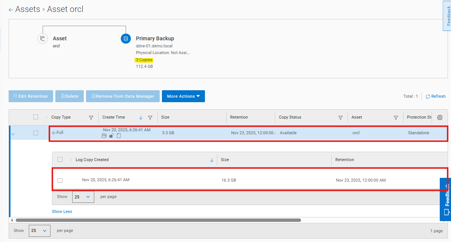Toggle the select-all checkbox in copies table header
Viewport: 451px width, 242px height.
click(x=36, y=117)
